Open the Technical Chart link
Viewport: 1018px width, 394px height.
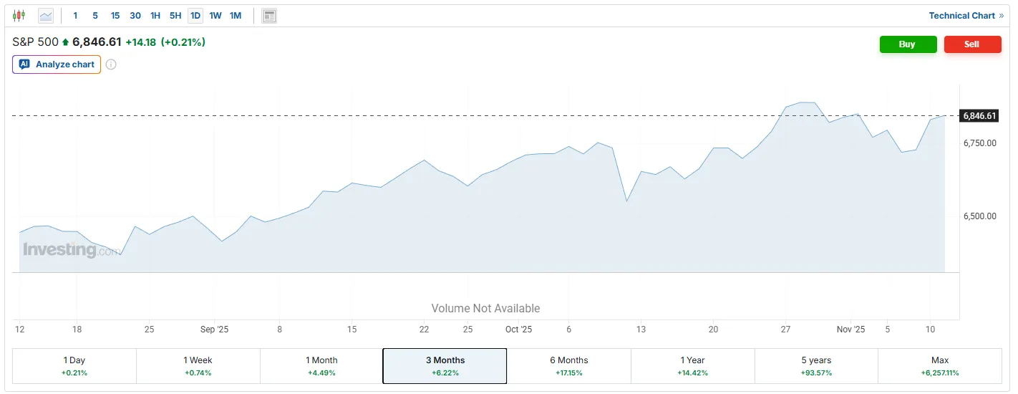(x=966, y=15)
